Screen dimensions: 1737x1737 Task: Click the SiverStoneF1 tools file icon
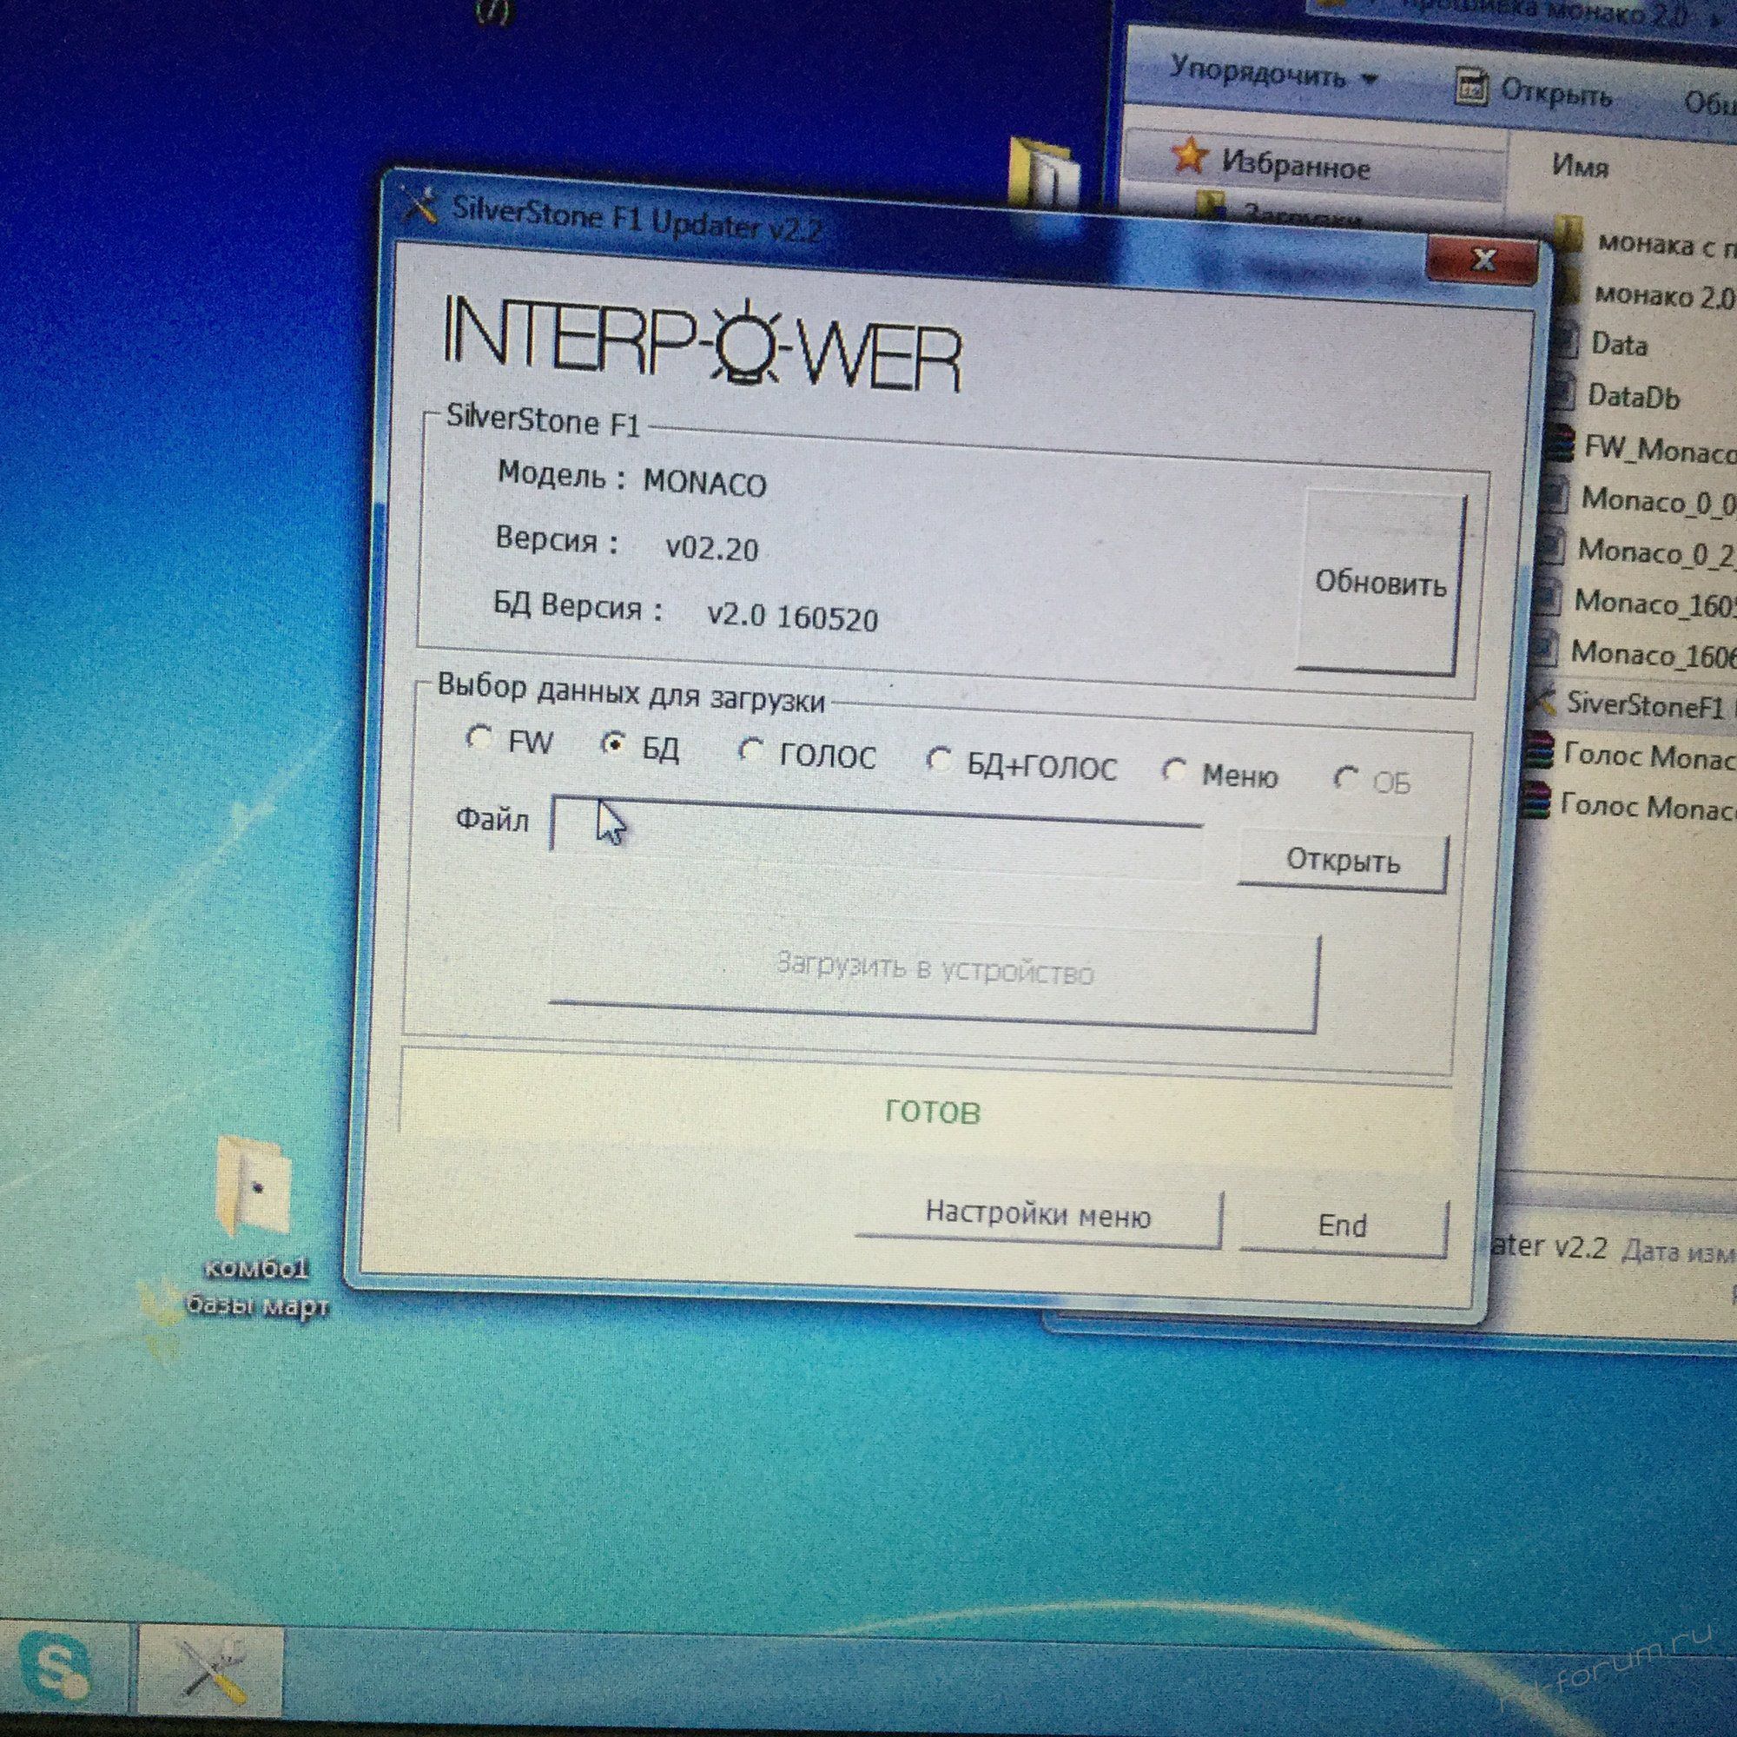point(1543,699)
